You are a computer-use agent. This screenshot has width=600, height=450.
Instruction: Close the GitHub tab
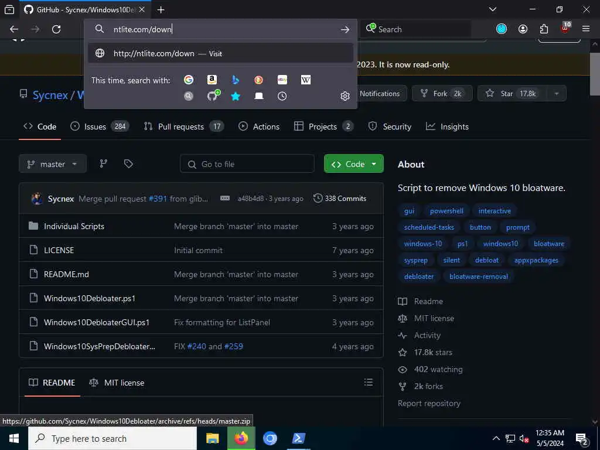click(142, 9)
